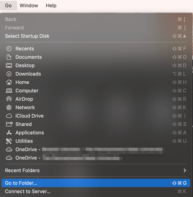
Task: Click the AirDrop icon
Action: tap(9, 99)
